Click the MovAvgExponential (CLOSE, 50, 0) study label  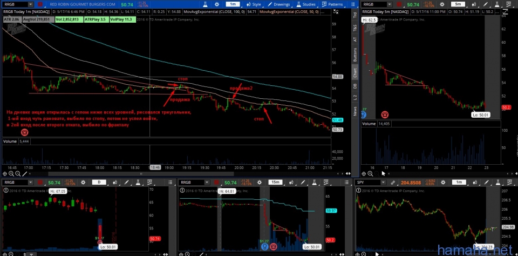click(x=289, y=12)
